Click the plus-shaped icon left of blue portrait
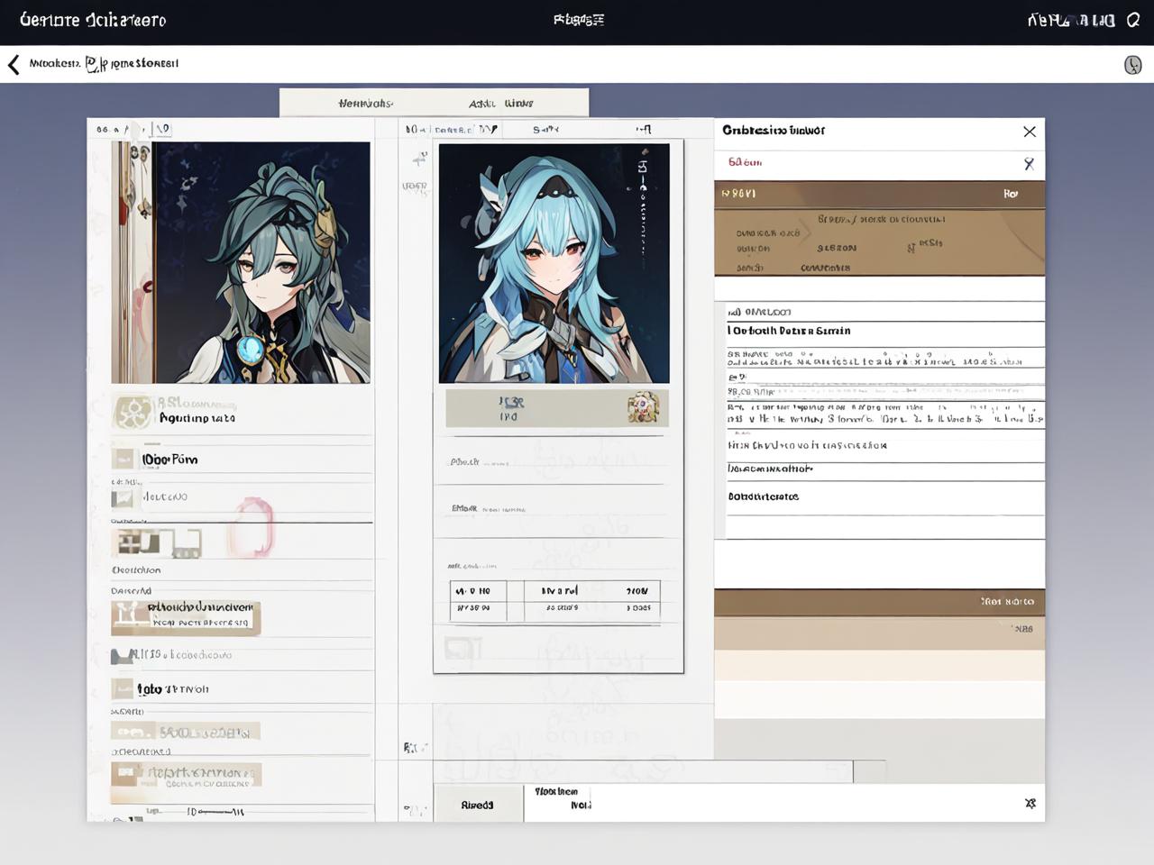Viewport: 1154px width, 865px height. (419, 160)
